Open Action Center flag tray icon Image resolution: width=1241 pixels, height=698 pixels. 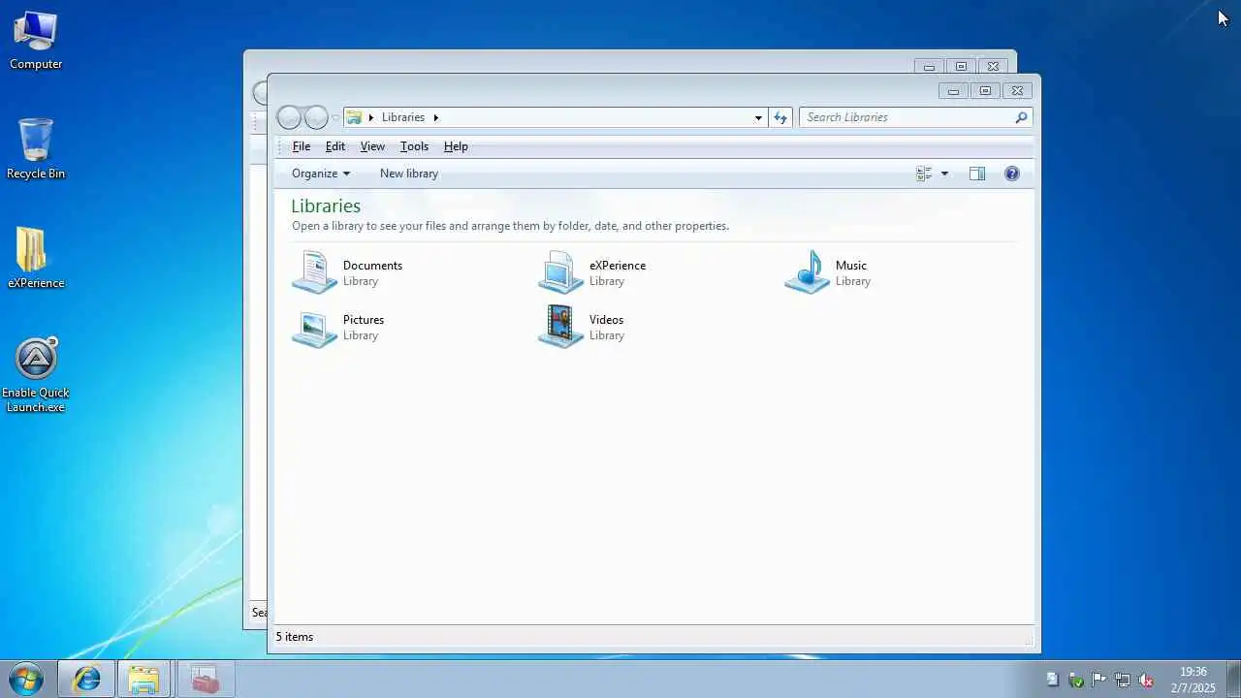coord(1099,680)
